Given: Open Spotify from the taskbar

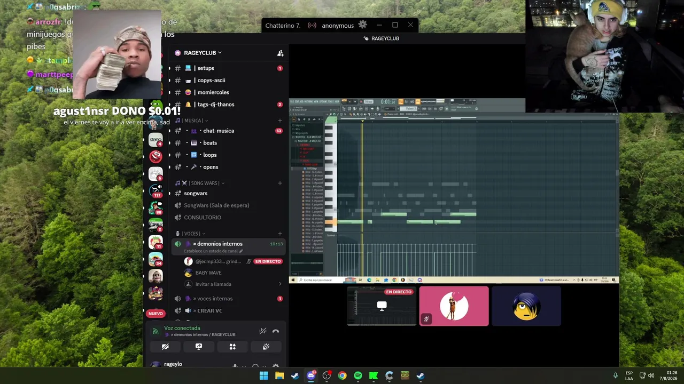Looking at the screenshot, I should tap(358, 375).
